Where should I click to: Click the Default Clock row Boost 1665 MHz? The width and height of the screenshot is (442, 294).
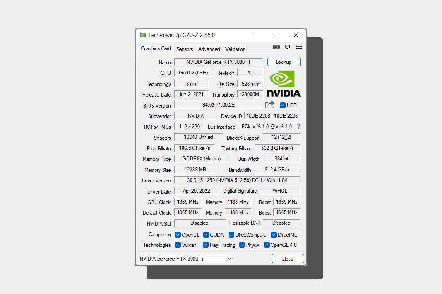pyautogui.click(x=287, y=212)
